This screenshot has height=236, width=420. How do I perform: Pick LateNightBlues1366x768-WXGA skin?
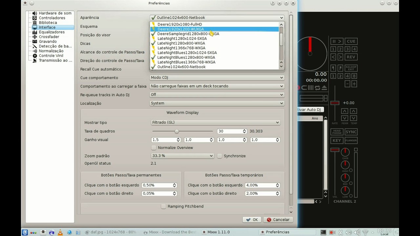pos(215,62)
